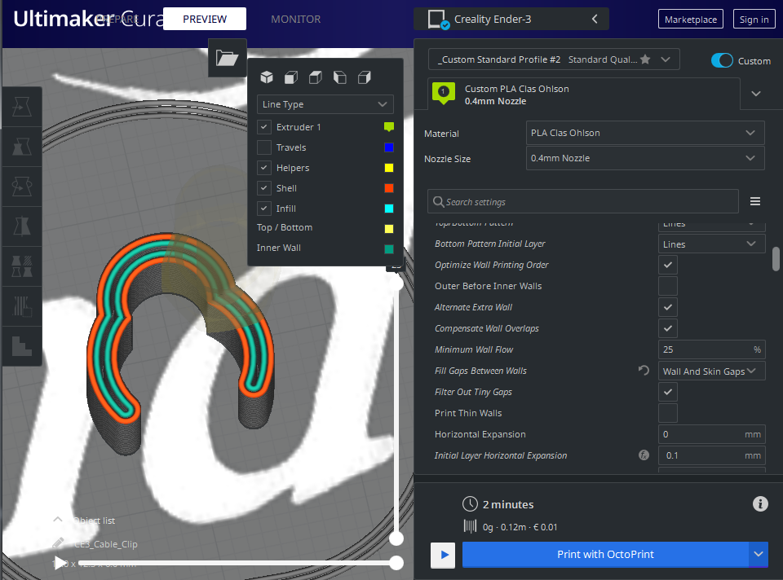
Task: Collapse the extruder configuration panel chevron
Action: coord(756,93)
